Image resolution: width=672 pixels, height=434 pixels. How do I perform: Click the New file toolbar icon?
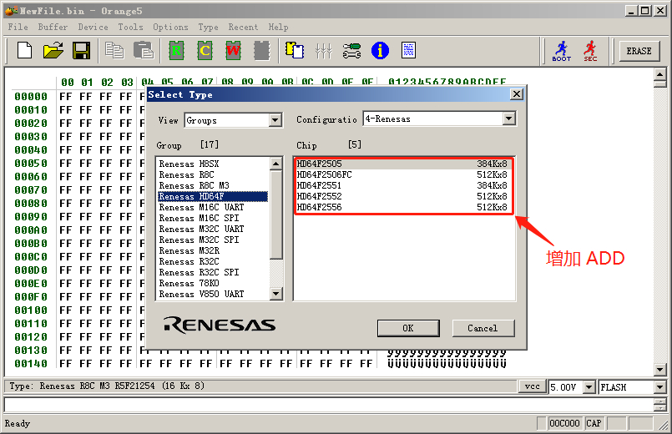tap(25, 51)
